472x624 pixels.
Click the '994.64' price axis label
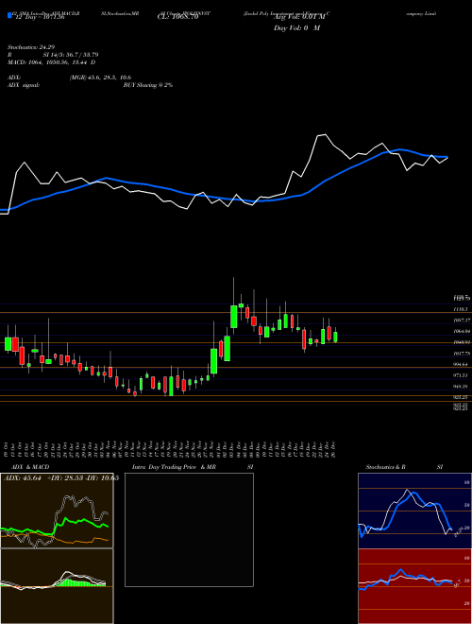tap(463, 364)
